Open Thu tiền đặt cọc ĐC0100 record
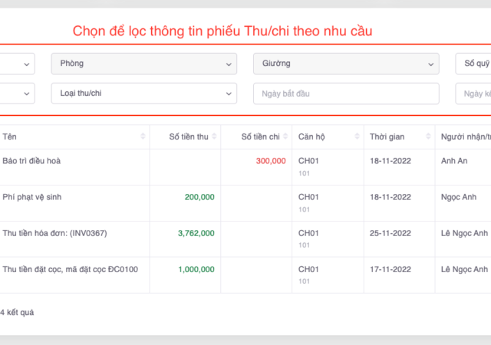Image resolution: width=491 pixels, height=345 pixels. pyautogui.click(x=70, y=269)
